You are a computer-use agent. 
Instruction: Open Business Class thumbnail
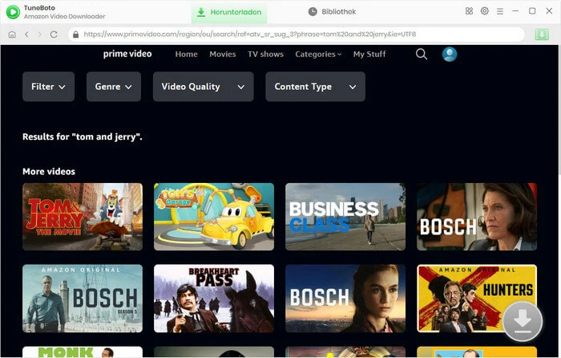(x=345, y=217)
